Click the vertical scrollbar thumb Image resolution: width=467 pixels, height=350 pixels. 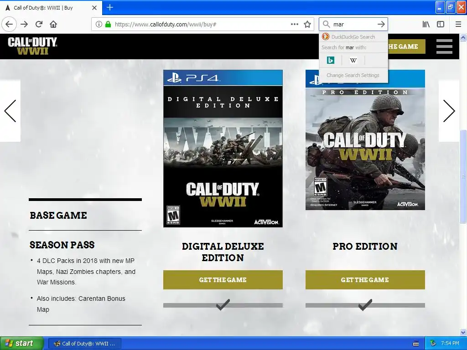pos(463,176)
